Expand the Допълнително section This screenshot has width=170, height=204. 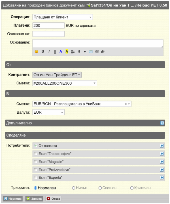[x=162, y=123]
